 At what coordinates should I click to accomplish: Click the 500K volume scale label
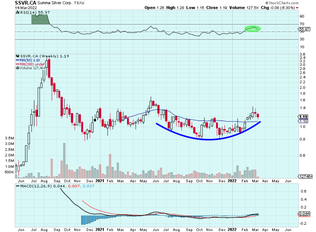point(9,172)
